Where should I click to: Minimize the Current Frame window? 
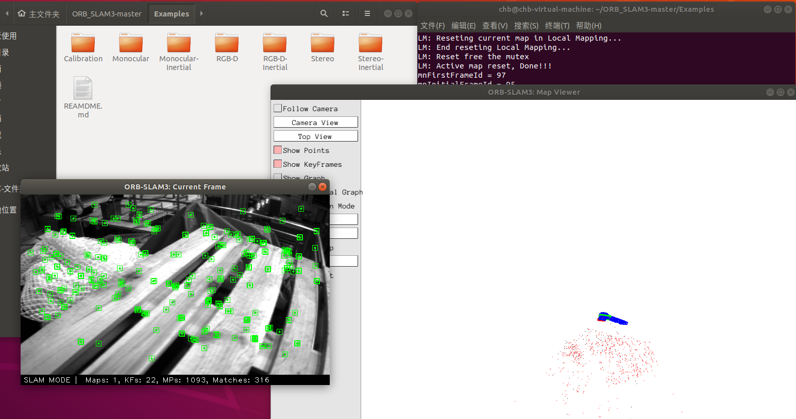click(312, 187)
